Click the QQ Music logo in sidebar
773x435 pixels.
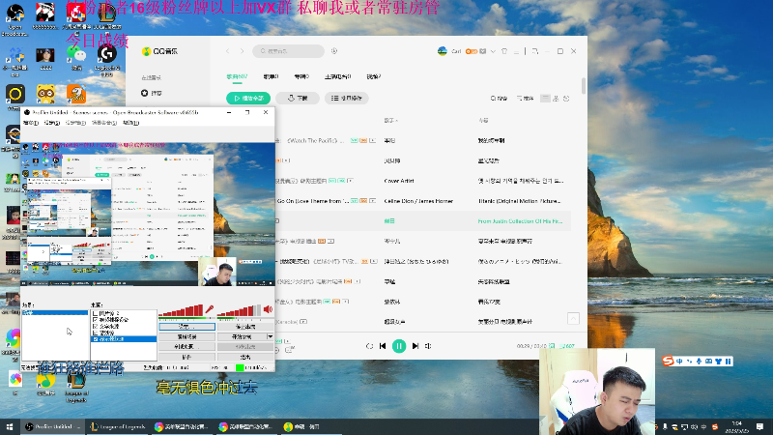pyautogui.click(x=159, y=51)
